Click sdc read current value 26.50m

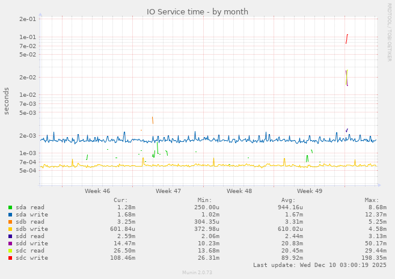(124, 251)
